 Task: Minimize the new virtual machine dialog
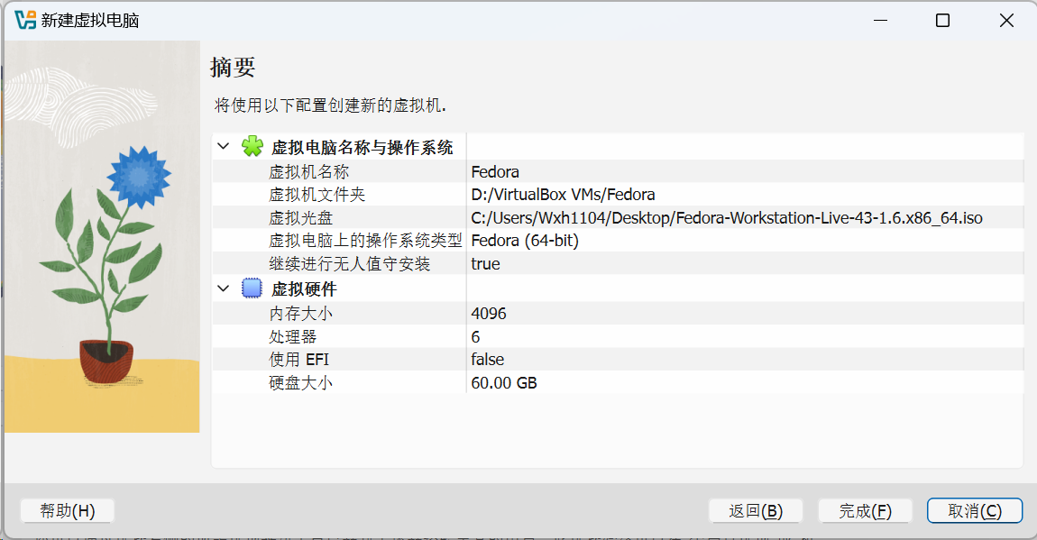[x=879, y=19]
